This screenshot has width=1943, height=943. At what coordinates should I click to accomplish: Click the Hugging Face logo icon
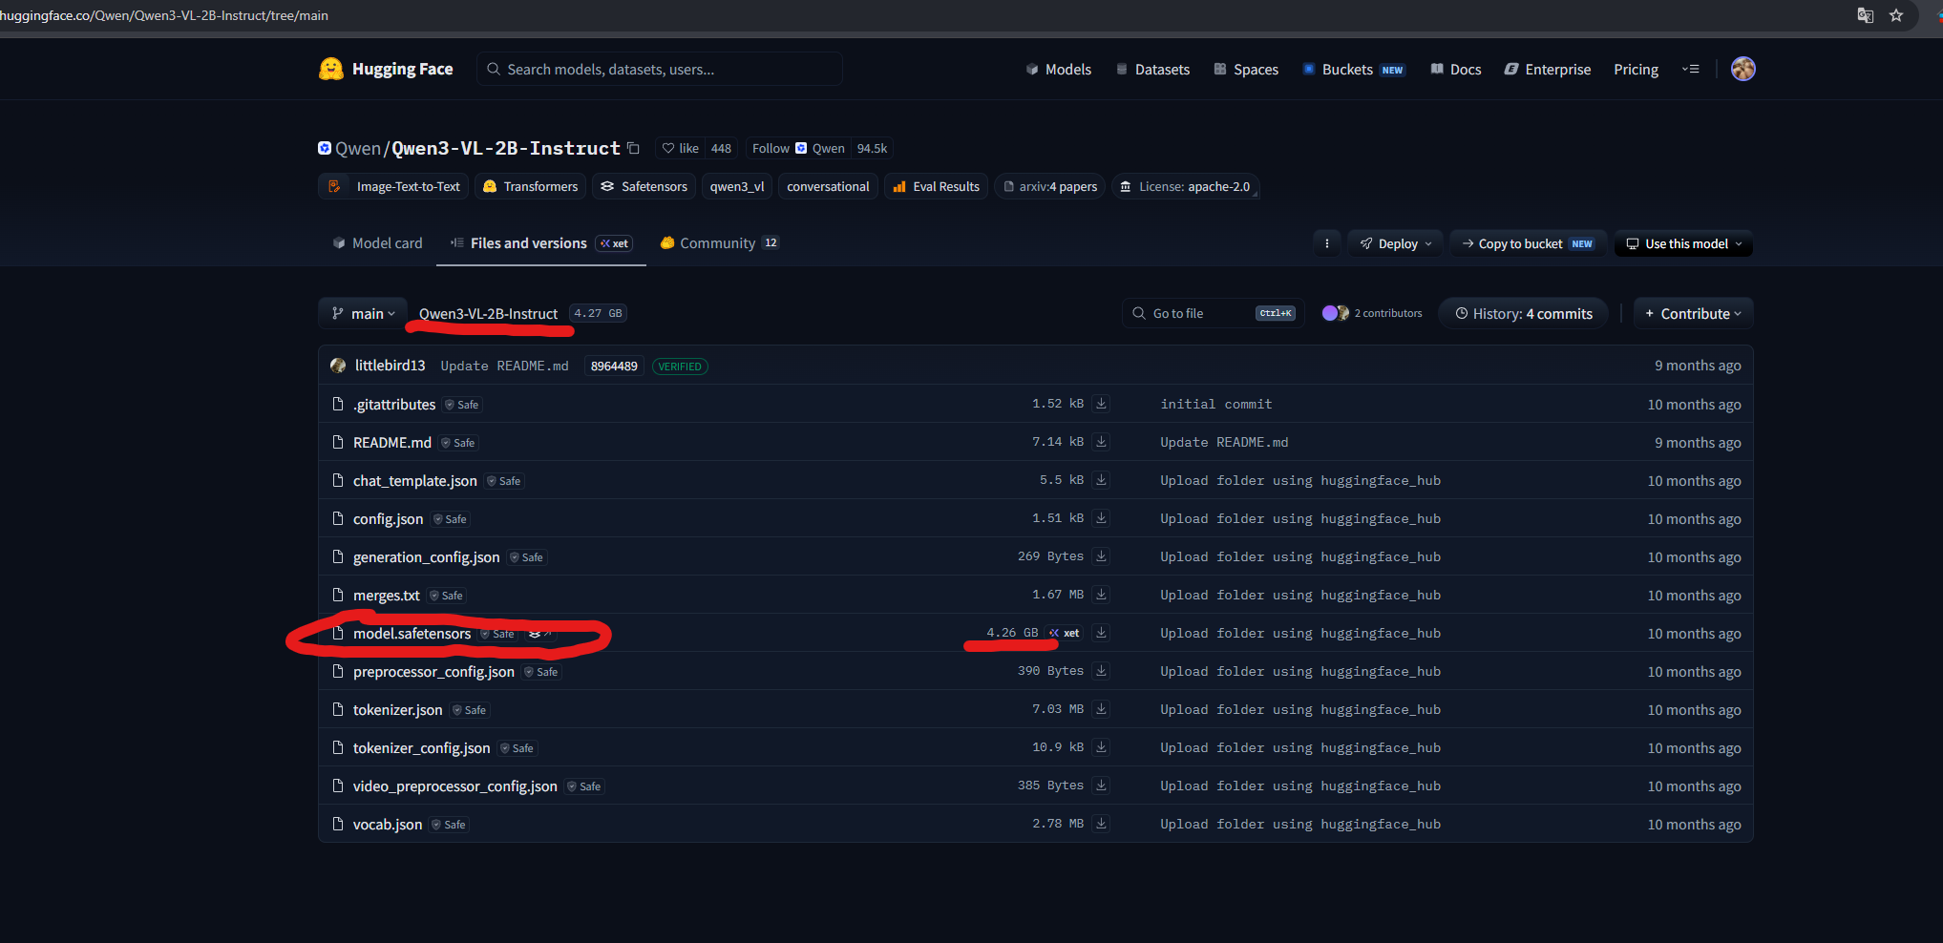(x=330, y=69)
